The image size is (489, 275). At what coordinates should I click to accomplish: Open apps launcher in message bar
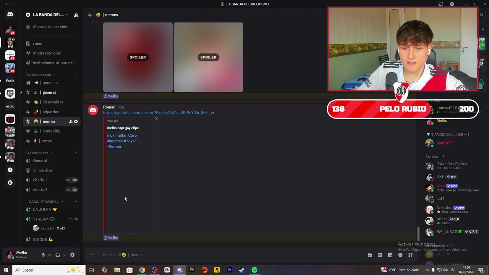pos(411,255)
